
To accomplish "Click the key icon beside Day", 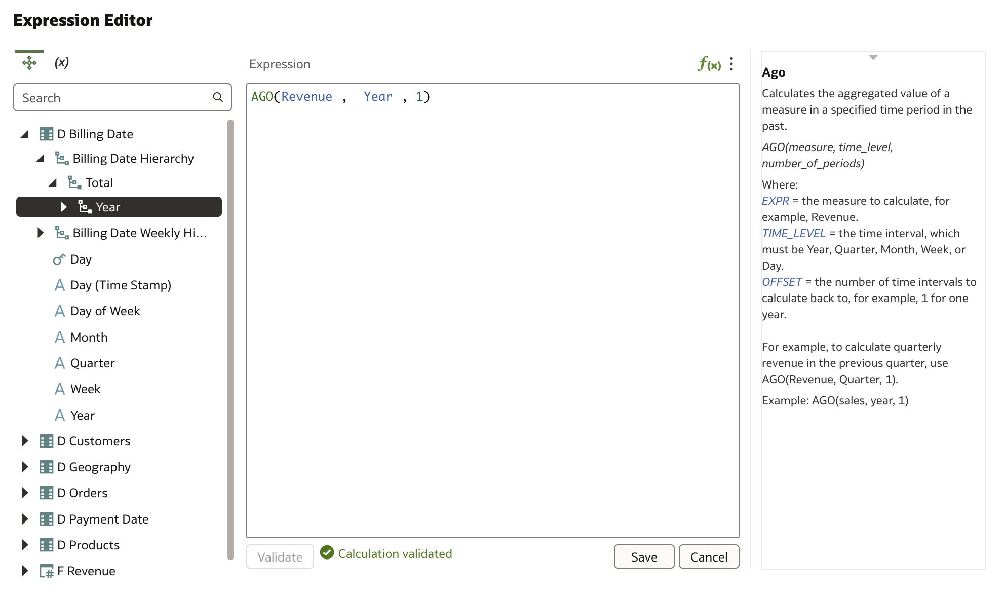I will [59, 259].
